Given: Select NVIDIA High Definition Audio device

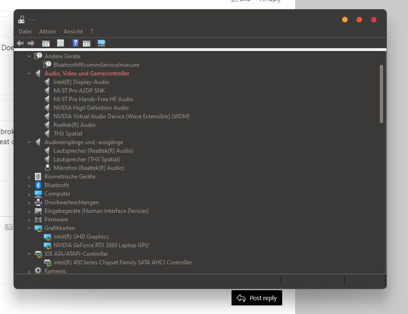Looking at the screenshot, I should pyautogui.click(x=91, y=108).
